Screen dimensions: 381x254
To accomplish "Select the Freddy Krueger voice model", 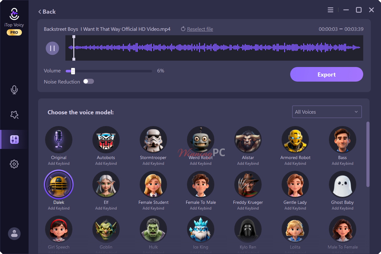I will click(x=248, y=184).
